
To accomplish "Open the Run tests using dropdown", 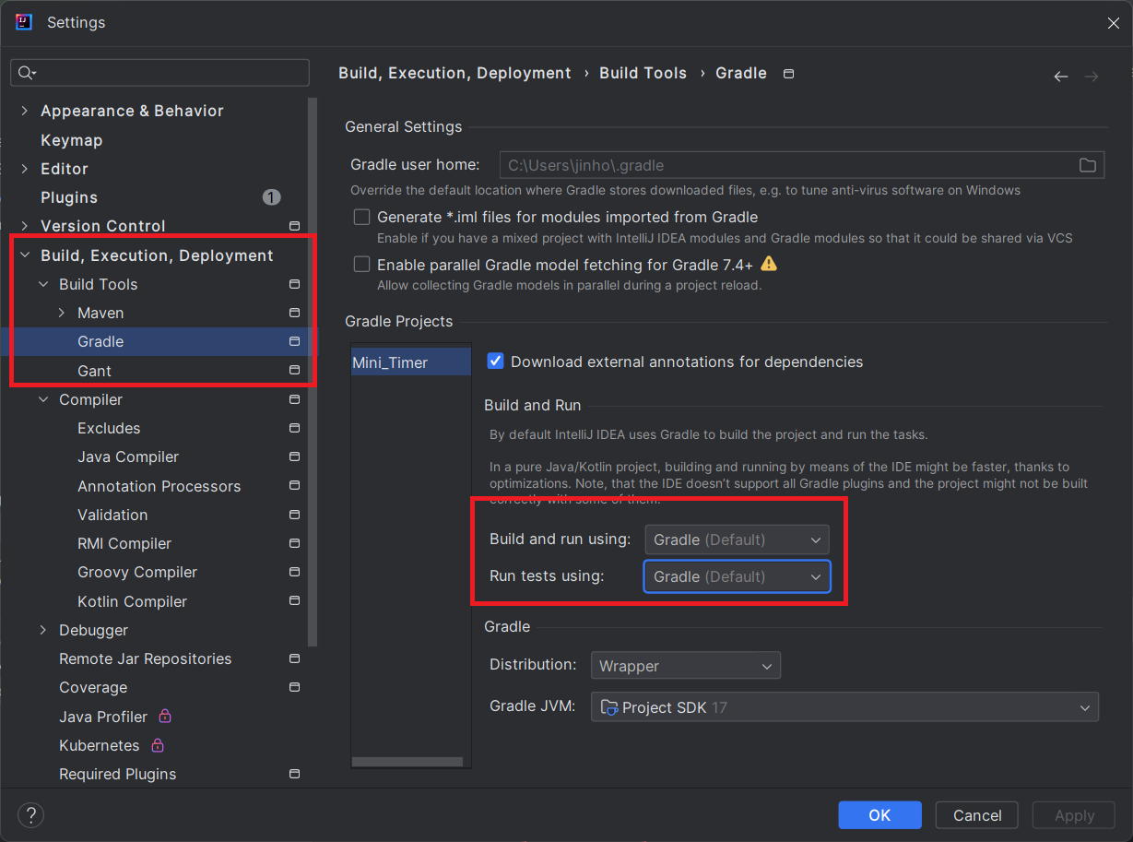I will point(737,576).
